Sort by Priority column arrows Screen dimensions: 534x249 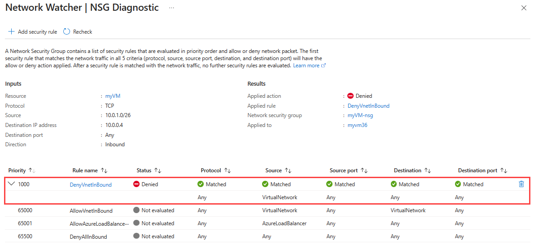coord(32,170)
